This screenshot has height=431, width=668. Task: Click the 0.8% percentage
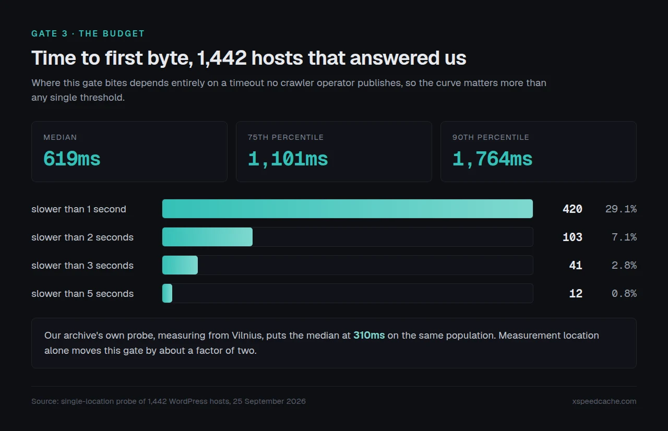click(x=624, y=294)
